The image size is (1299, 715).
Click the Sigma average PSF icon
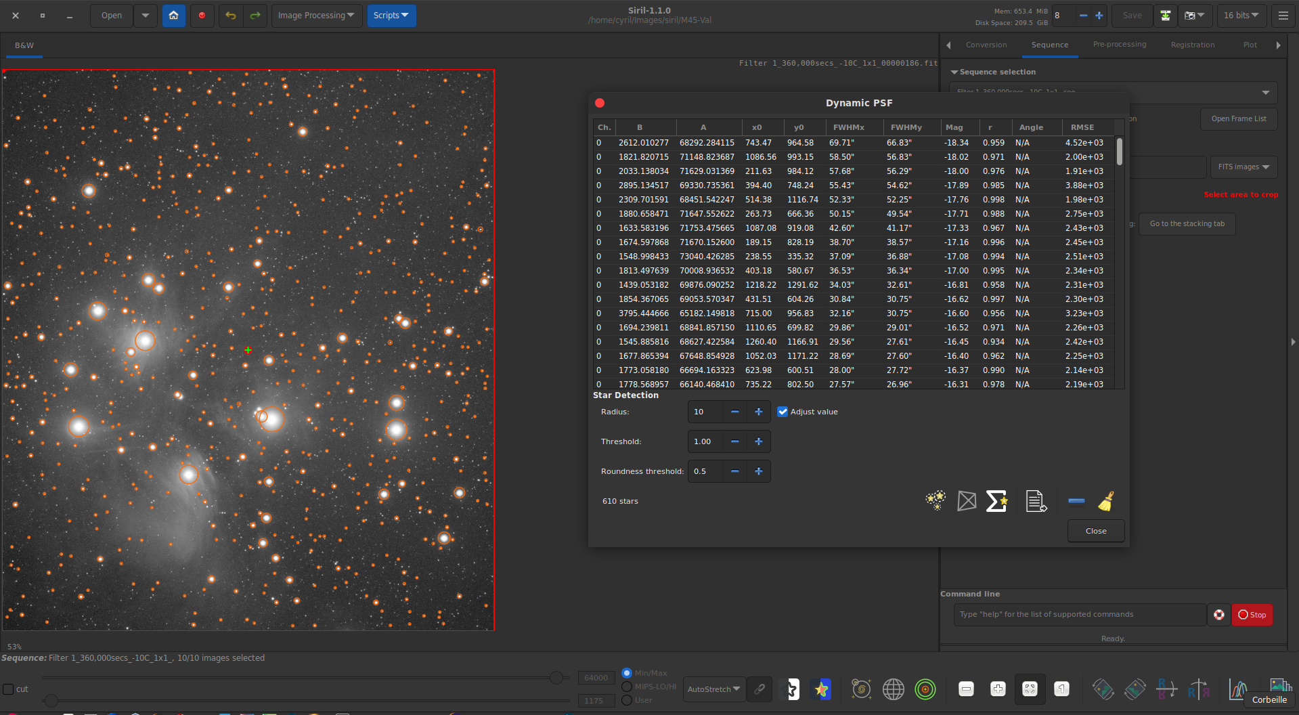996,501
